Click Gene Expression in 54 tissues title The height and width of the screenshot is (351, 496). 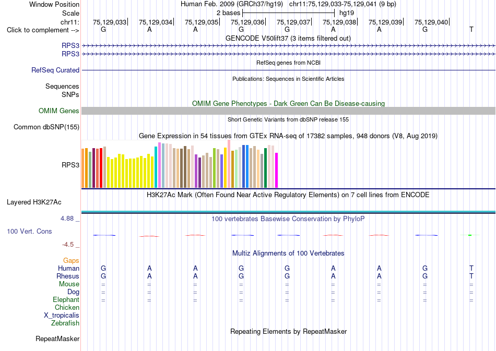tap(288, 136)
